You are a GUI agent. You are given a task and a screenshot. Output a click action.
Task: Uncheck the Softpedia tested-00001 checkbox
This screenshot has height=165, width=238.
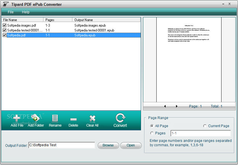coord(5,30)
